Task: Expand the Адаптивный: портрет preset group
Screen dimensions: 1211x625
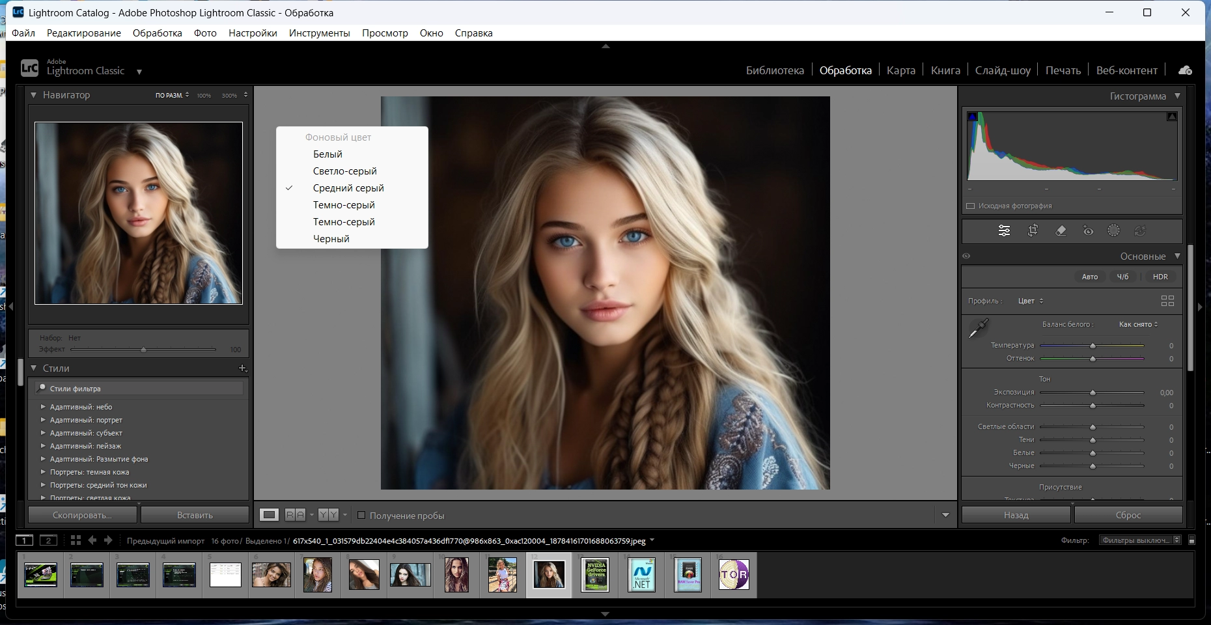Action: click(x=44, y=420)
